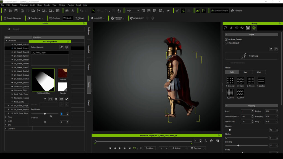
Task: Jump to the first animation frame
Action: tap(110, 148)
